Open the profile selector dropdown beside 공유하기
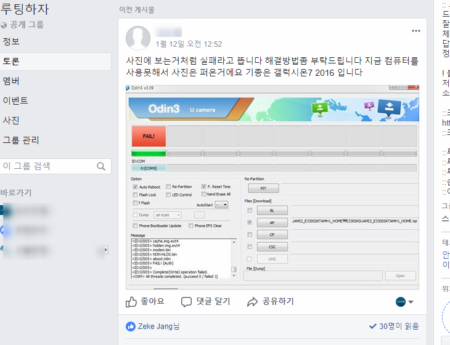Image resolution: width=450 pixels, height=345 pixels. tap(404, 302)
